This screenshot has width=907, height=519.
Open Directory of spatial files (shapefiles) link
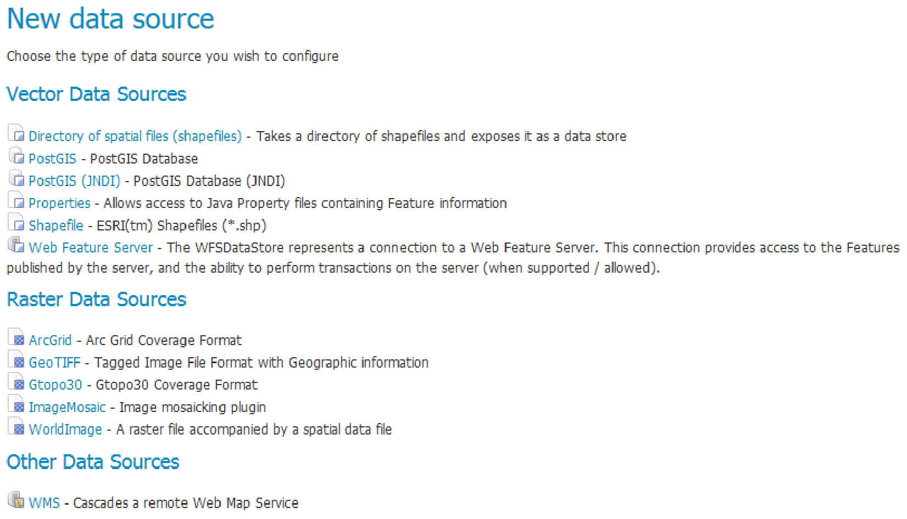(135, 136)
